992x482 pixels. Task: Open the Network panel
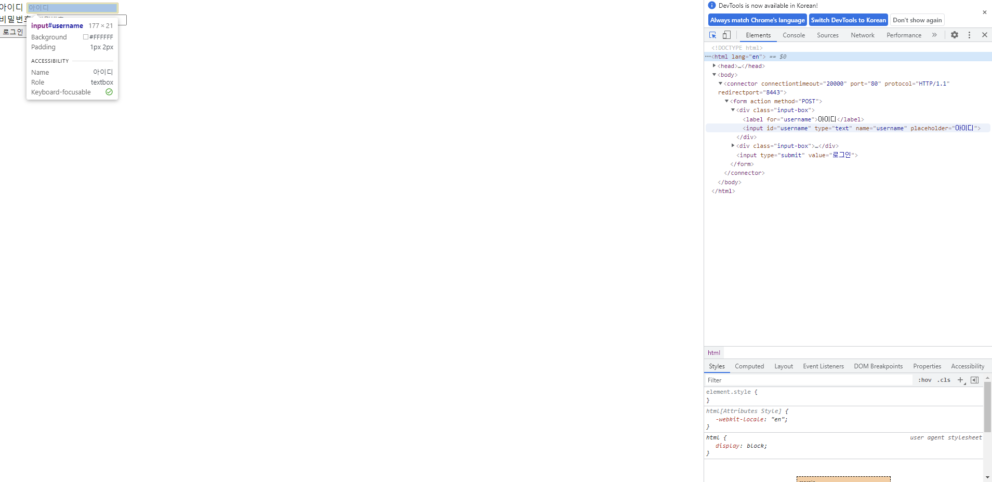[862, 35]
